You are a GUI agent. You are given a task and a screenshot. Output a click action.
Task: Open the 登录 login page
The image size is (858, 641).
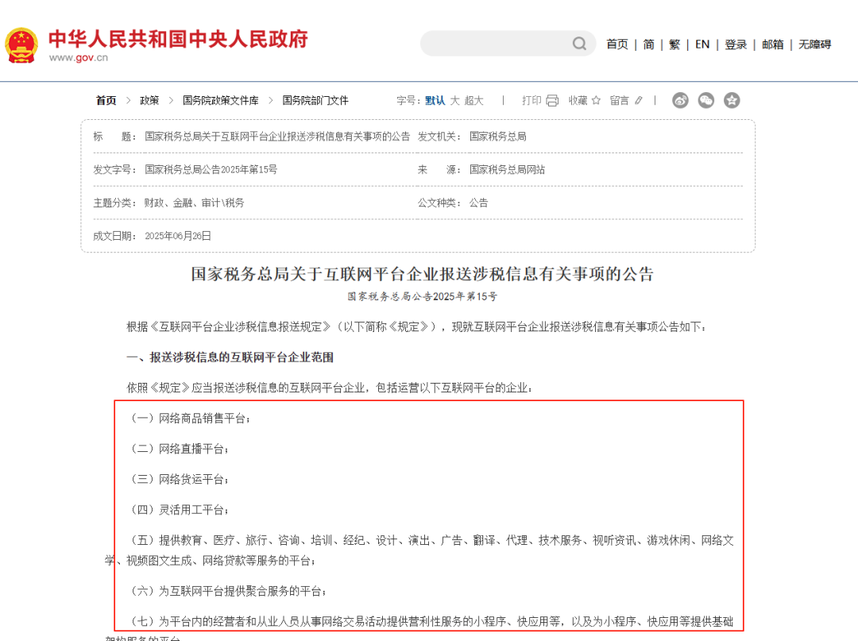click(x=736, y=44)
